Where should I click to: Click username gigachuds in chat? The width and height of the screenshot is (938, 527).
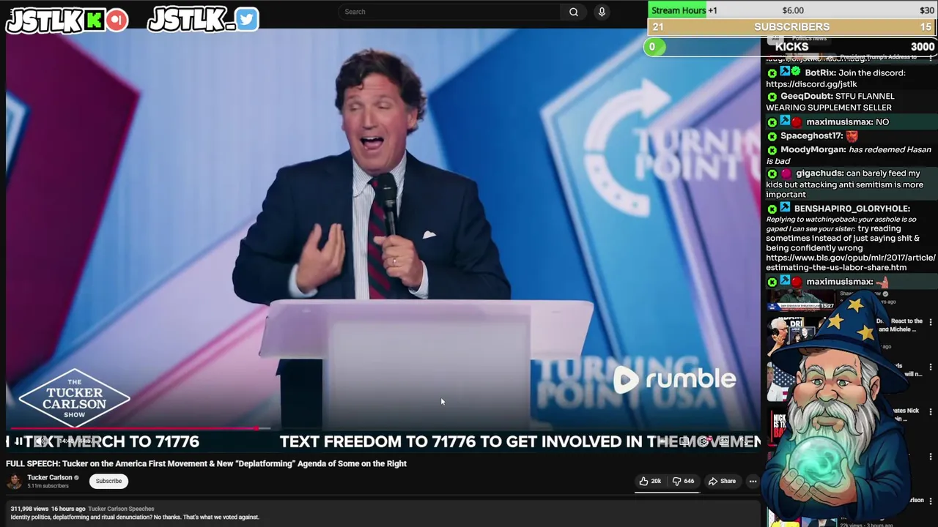point(819,173)
